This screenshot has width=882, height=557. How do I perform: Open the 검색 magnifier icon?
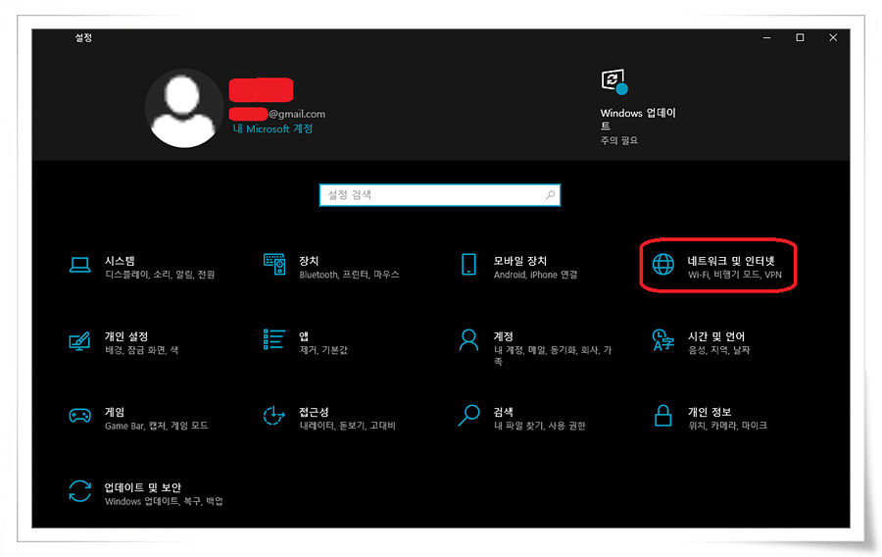coord(468,416)
